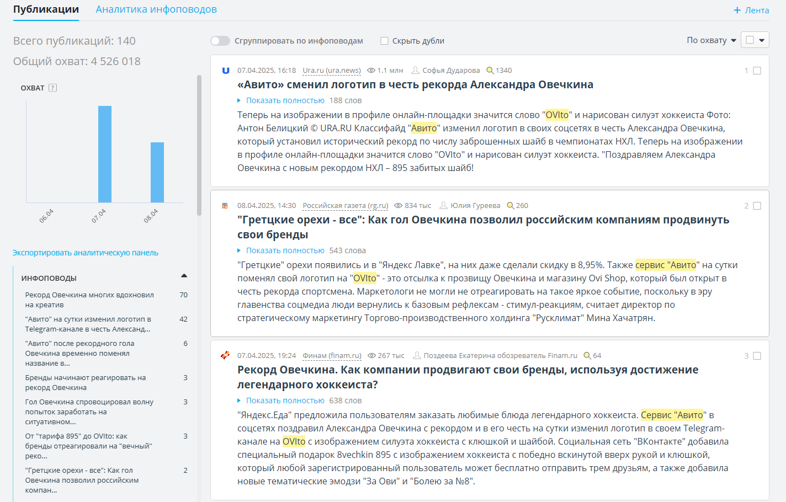Open the Рекорд Овечкина. Как компании article title
This screenshot has height=502, width=786.
(468, 377)
